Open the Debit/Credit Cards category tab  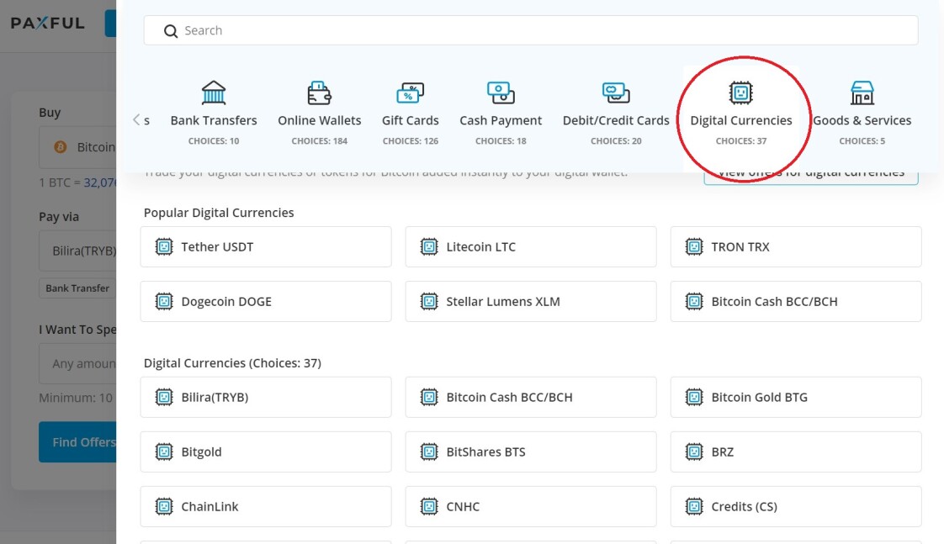click(x=616, y=114)
